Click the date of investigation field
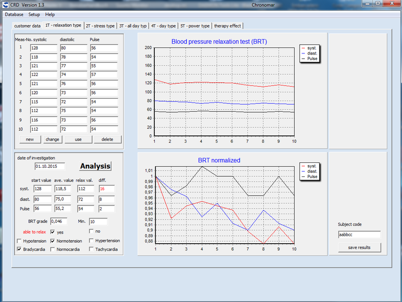This screenshot has height=302, width=402. click(x=49, y=167)
